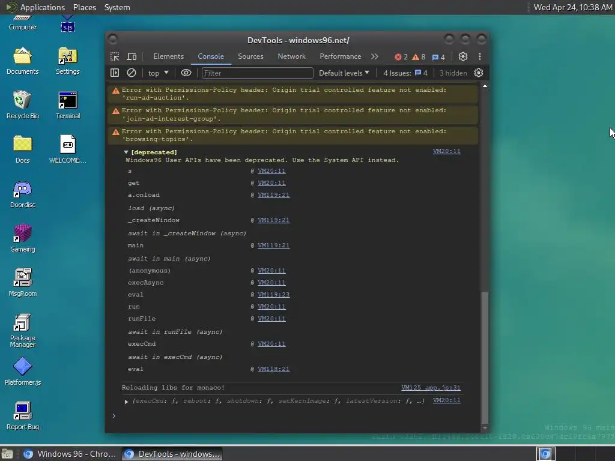Open VM119:21 link in main row

(273, 246)
